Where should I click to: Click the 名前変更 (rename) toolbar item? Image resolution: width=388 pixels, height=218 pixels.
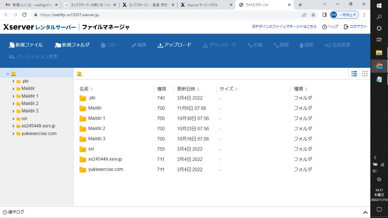(338, 45)
